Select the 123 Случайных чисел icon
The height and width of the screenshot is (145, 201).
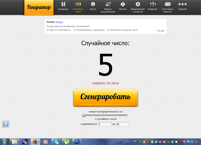pos(78,4)
